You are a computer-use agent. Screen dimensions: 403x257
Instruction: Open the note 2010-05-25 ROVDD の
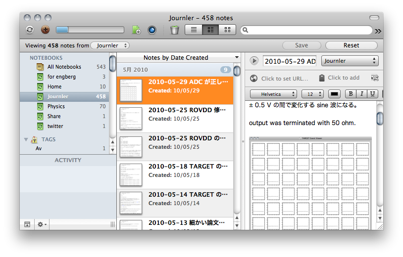click(x=175, y=147)
